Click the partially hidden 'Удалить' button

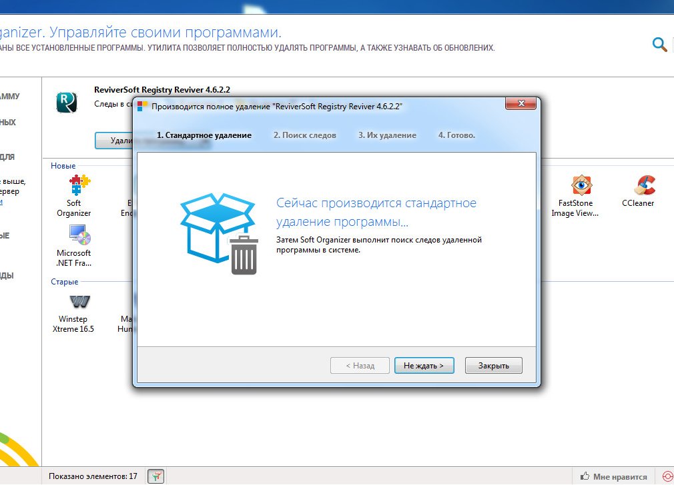point(114,141)
